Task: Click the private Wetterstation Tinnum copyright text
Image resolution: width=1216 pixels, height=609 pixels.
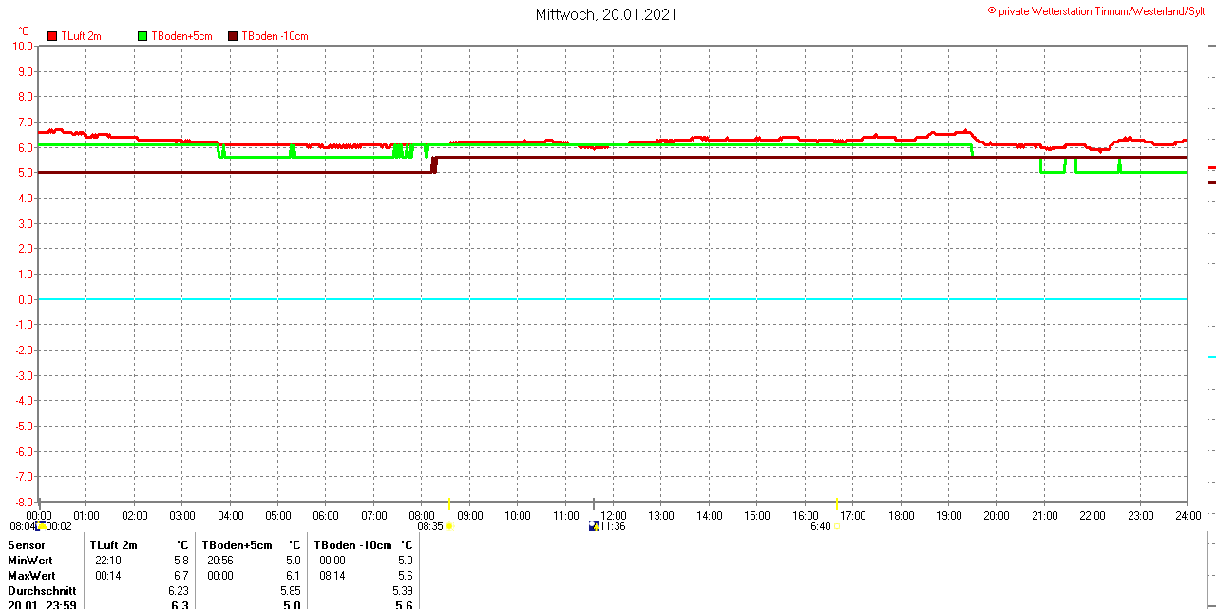Action: tap(1100, 11)
